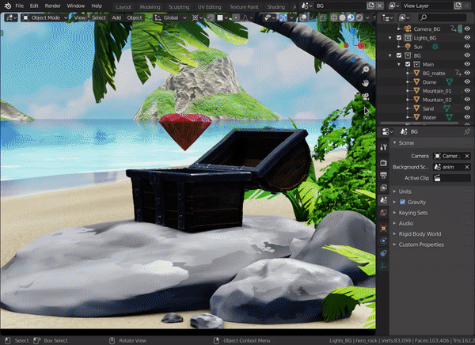Open the 3D viewport editor type dropdown

(x=11, y=18)
